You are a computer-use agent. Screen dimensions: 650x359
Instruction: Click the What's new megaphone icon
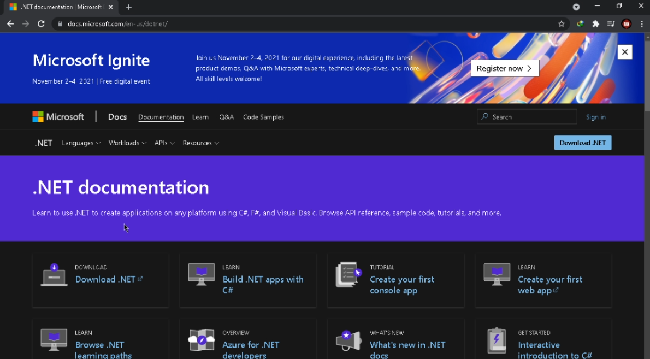pyautogui.click(x=348, y=340)
